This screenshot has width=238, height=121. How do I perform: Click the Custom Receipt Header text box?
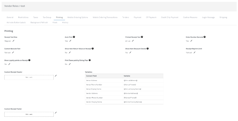pyautogui.click(x=29, y=77)
